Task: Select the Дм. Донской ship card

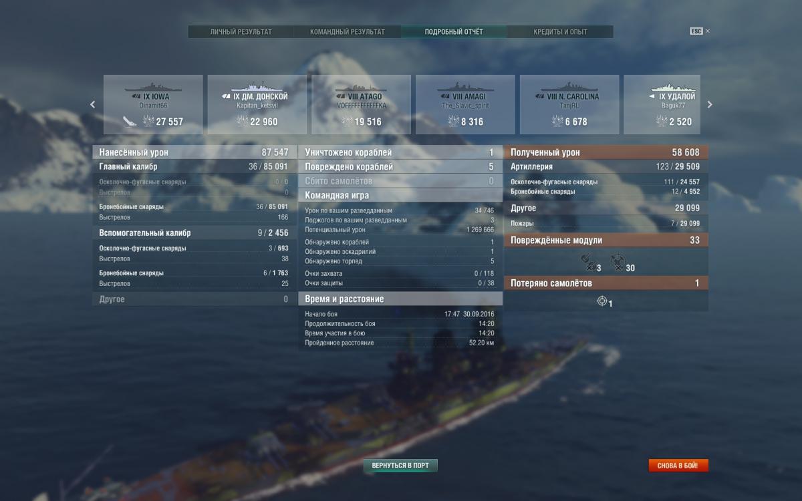Action: pyautogui.click(x=257, y=105)
